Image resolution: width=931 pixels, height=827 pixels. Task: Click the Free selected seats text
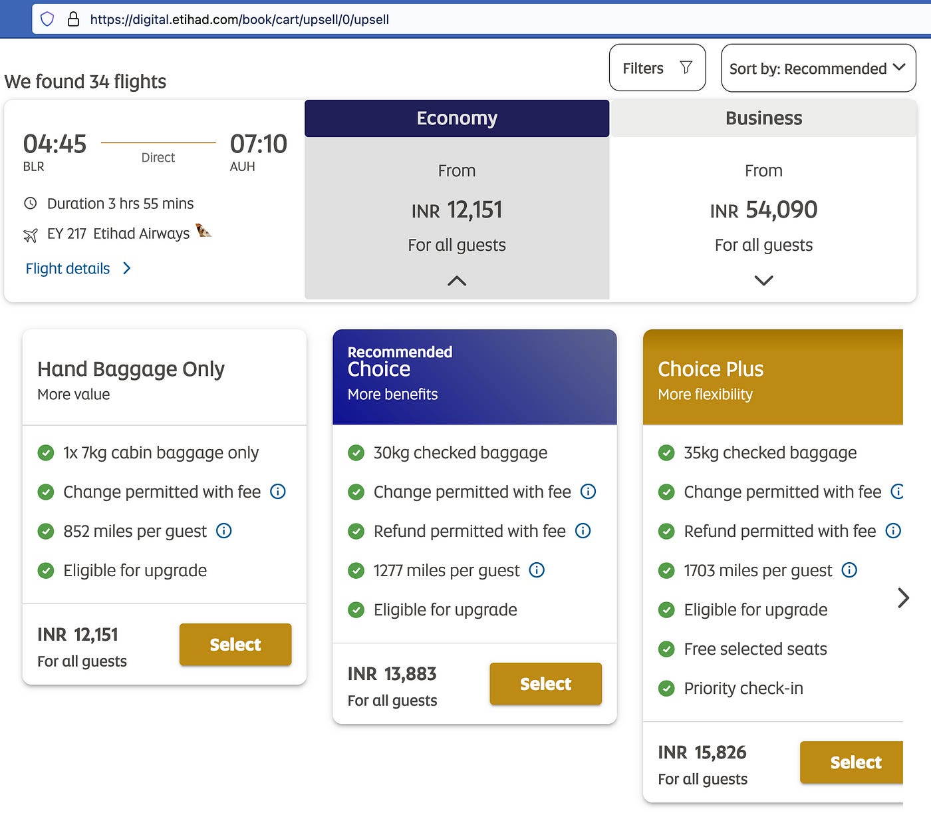tap(755, 649)
